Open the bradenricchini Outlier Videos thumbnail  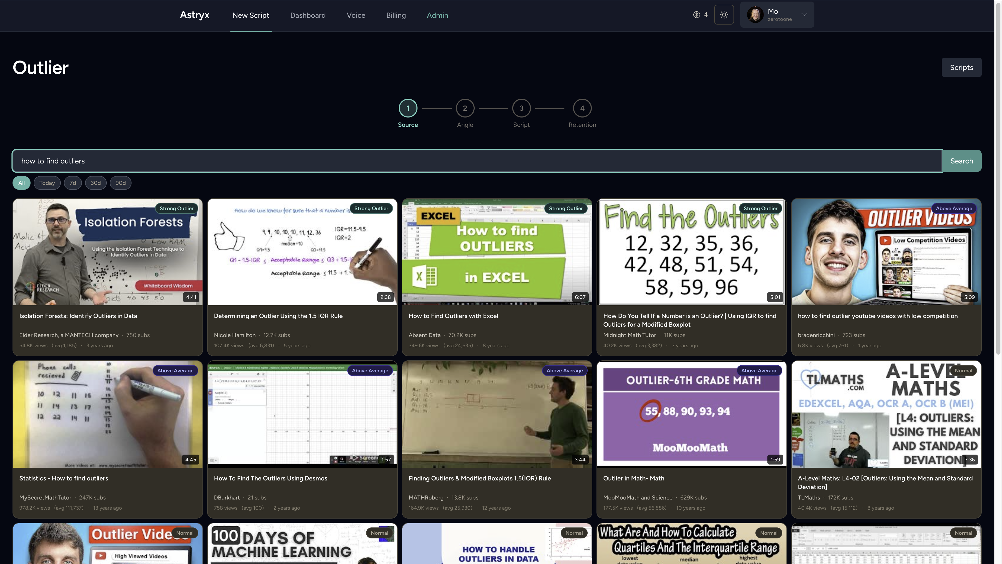coord(886,252)
